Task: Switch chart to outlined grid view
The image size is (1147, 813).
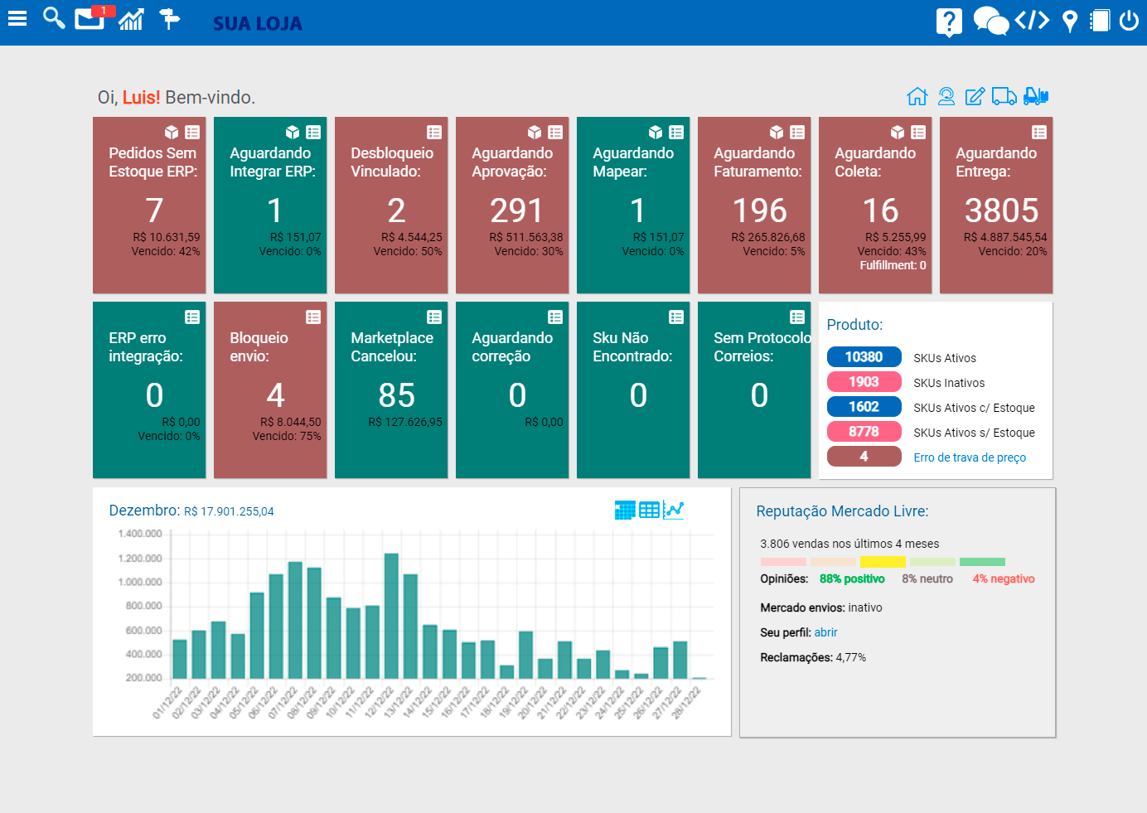Action: (649, 510)
